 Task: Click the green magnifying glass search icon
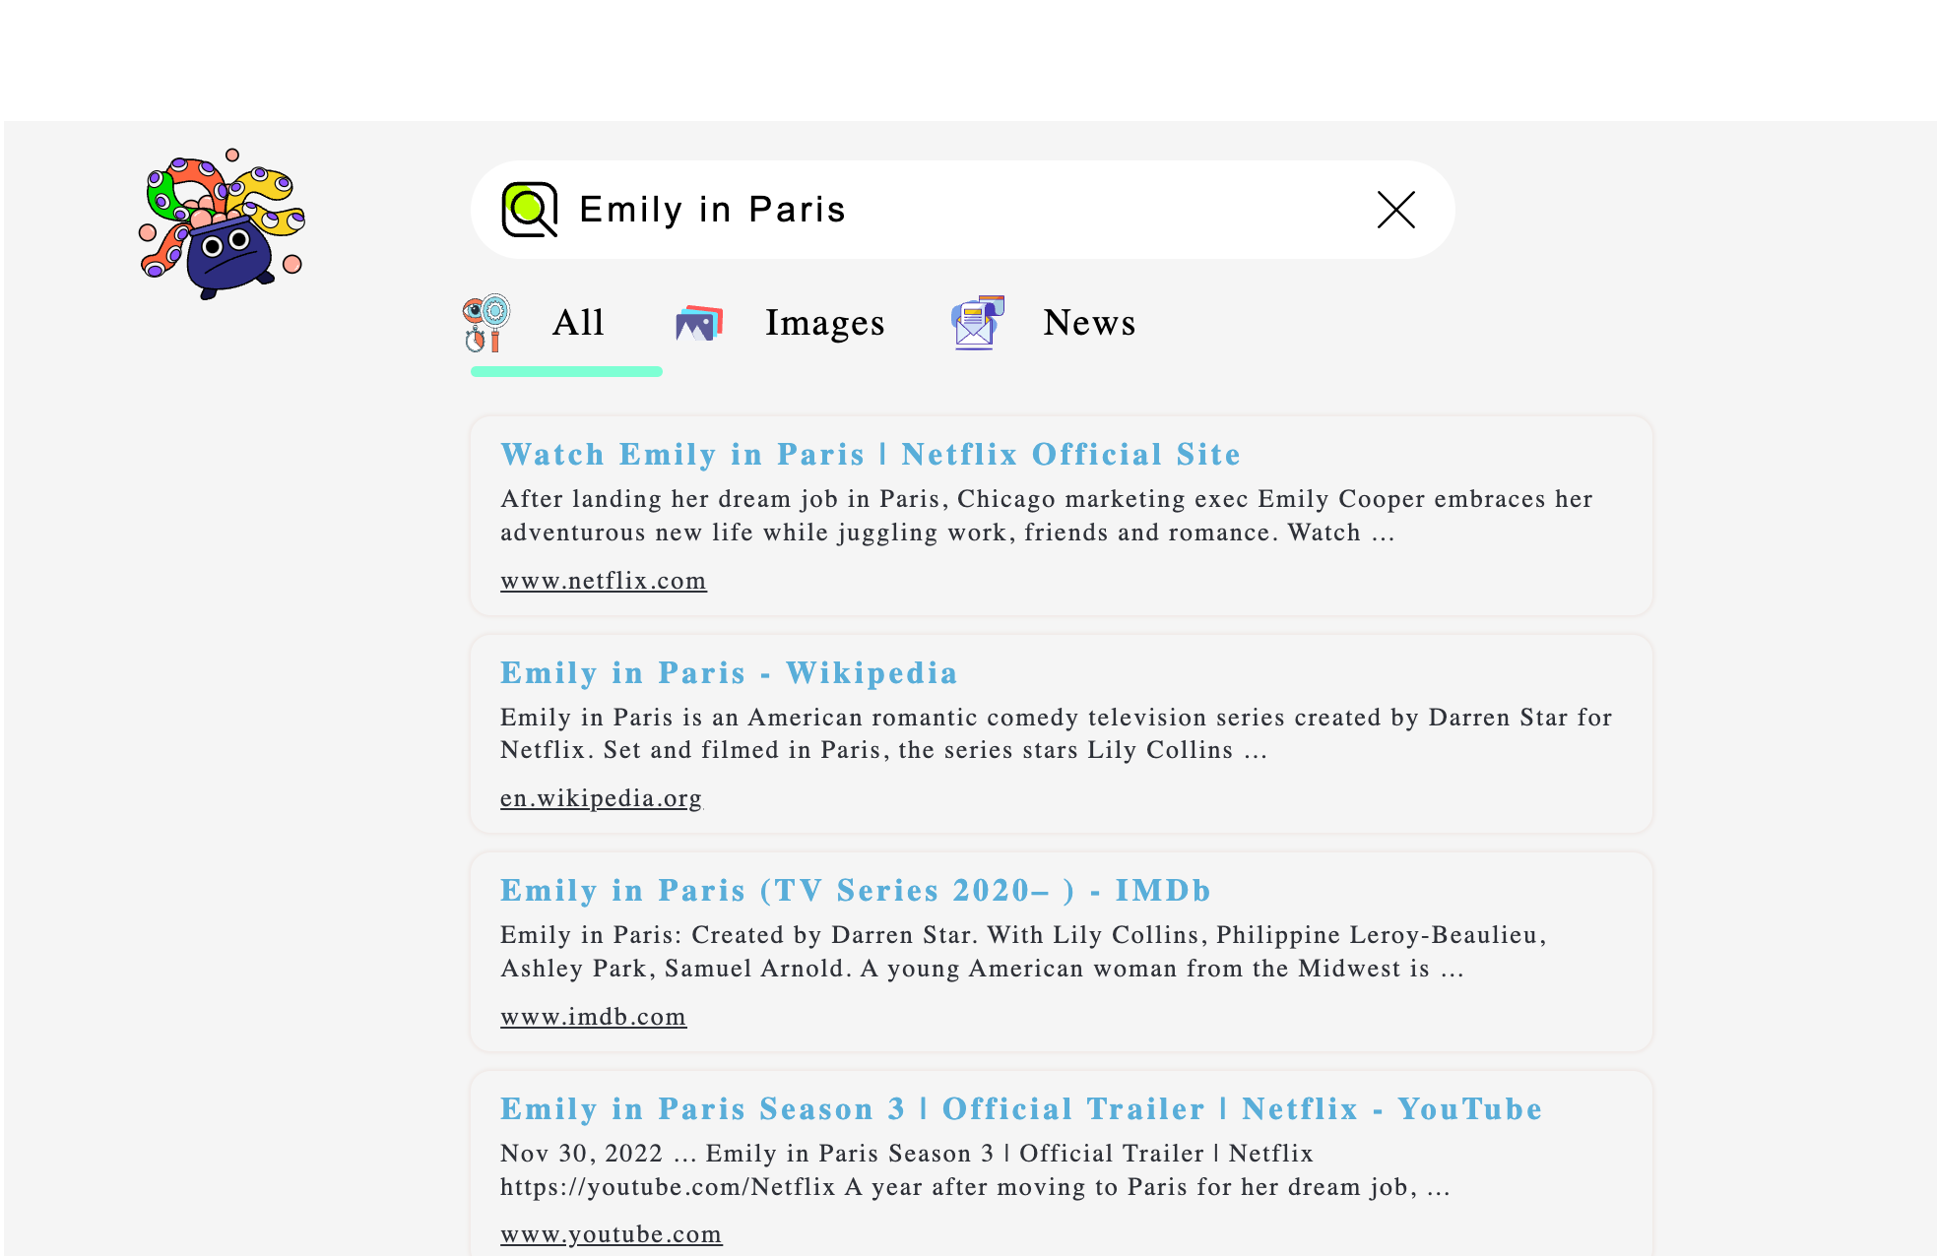coord(530,210)
